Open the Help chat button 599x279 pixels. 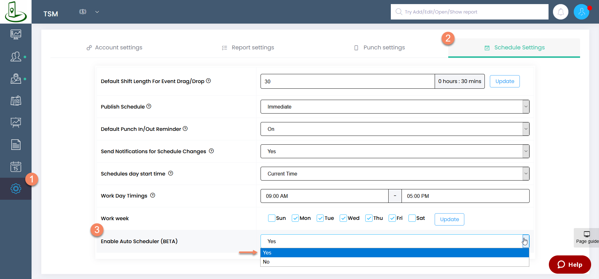click(x=570, y=265)
